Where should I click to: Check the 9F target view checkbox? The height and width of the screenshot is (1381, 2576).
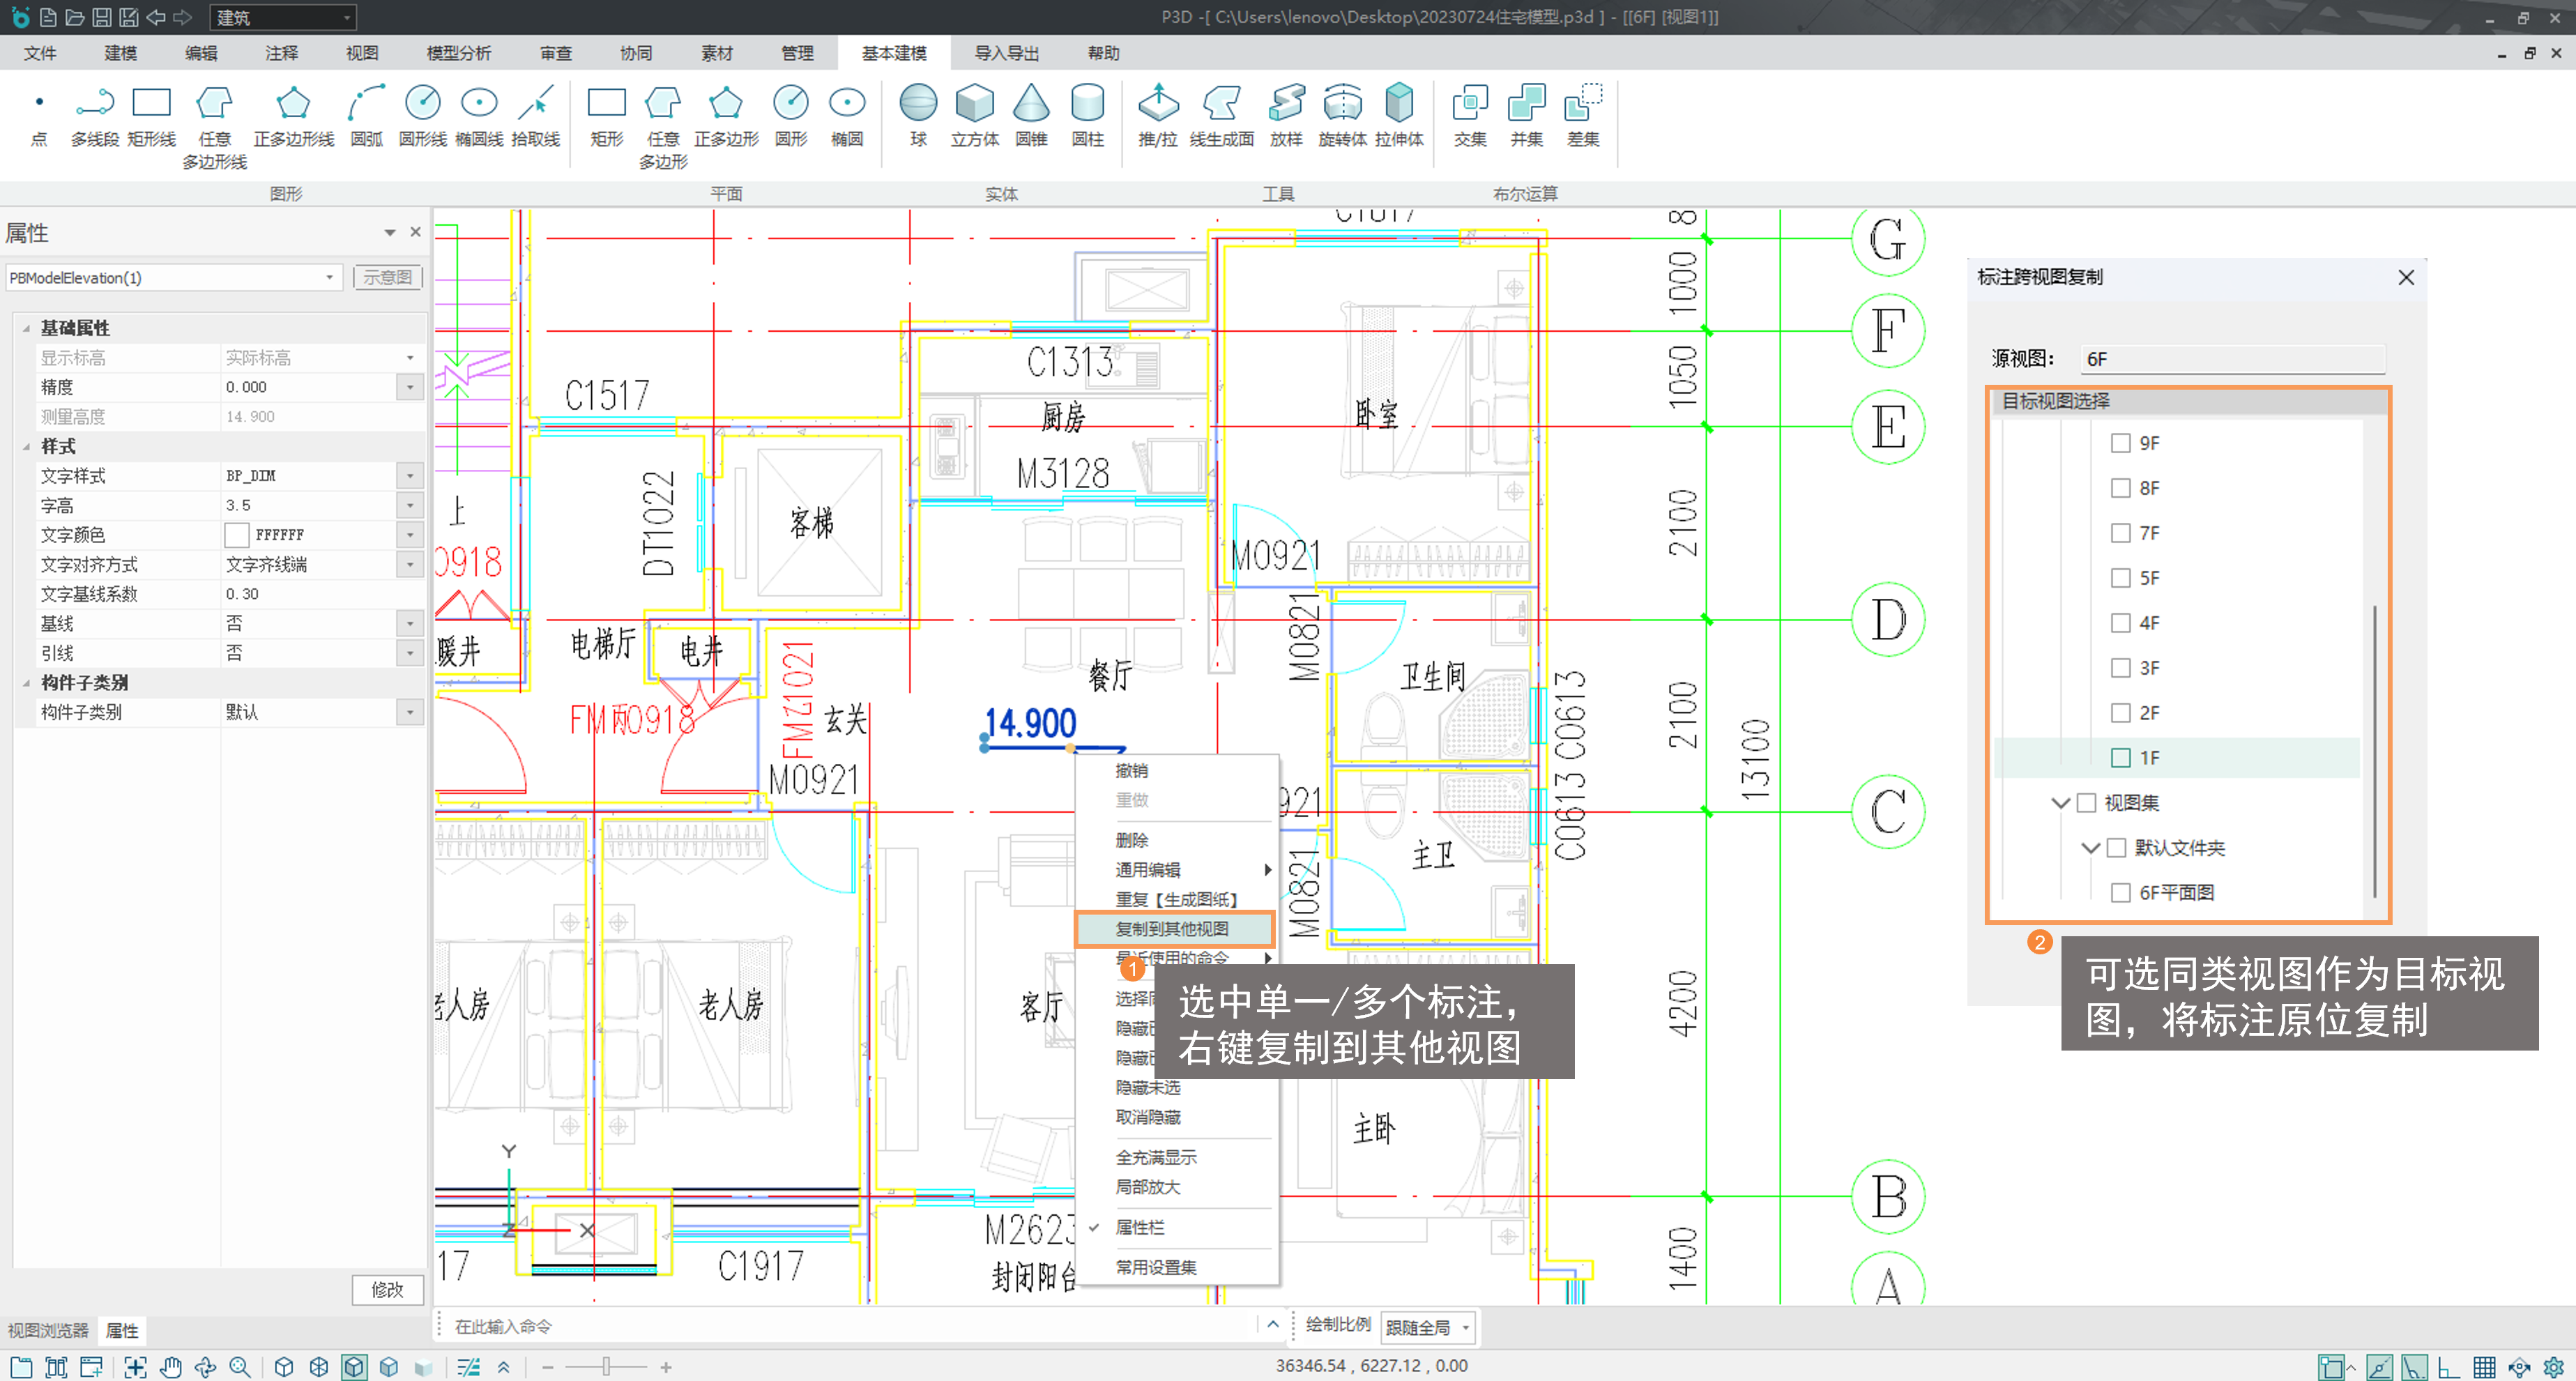2120,443
